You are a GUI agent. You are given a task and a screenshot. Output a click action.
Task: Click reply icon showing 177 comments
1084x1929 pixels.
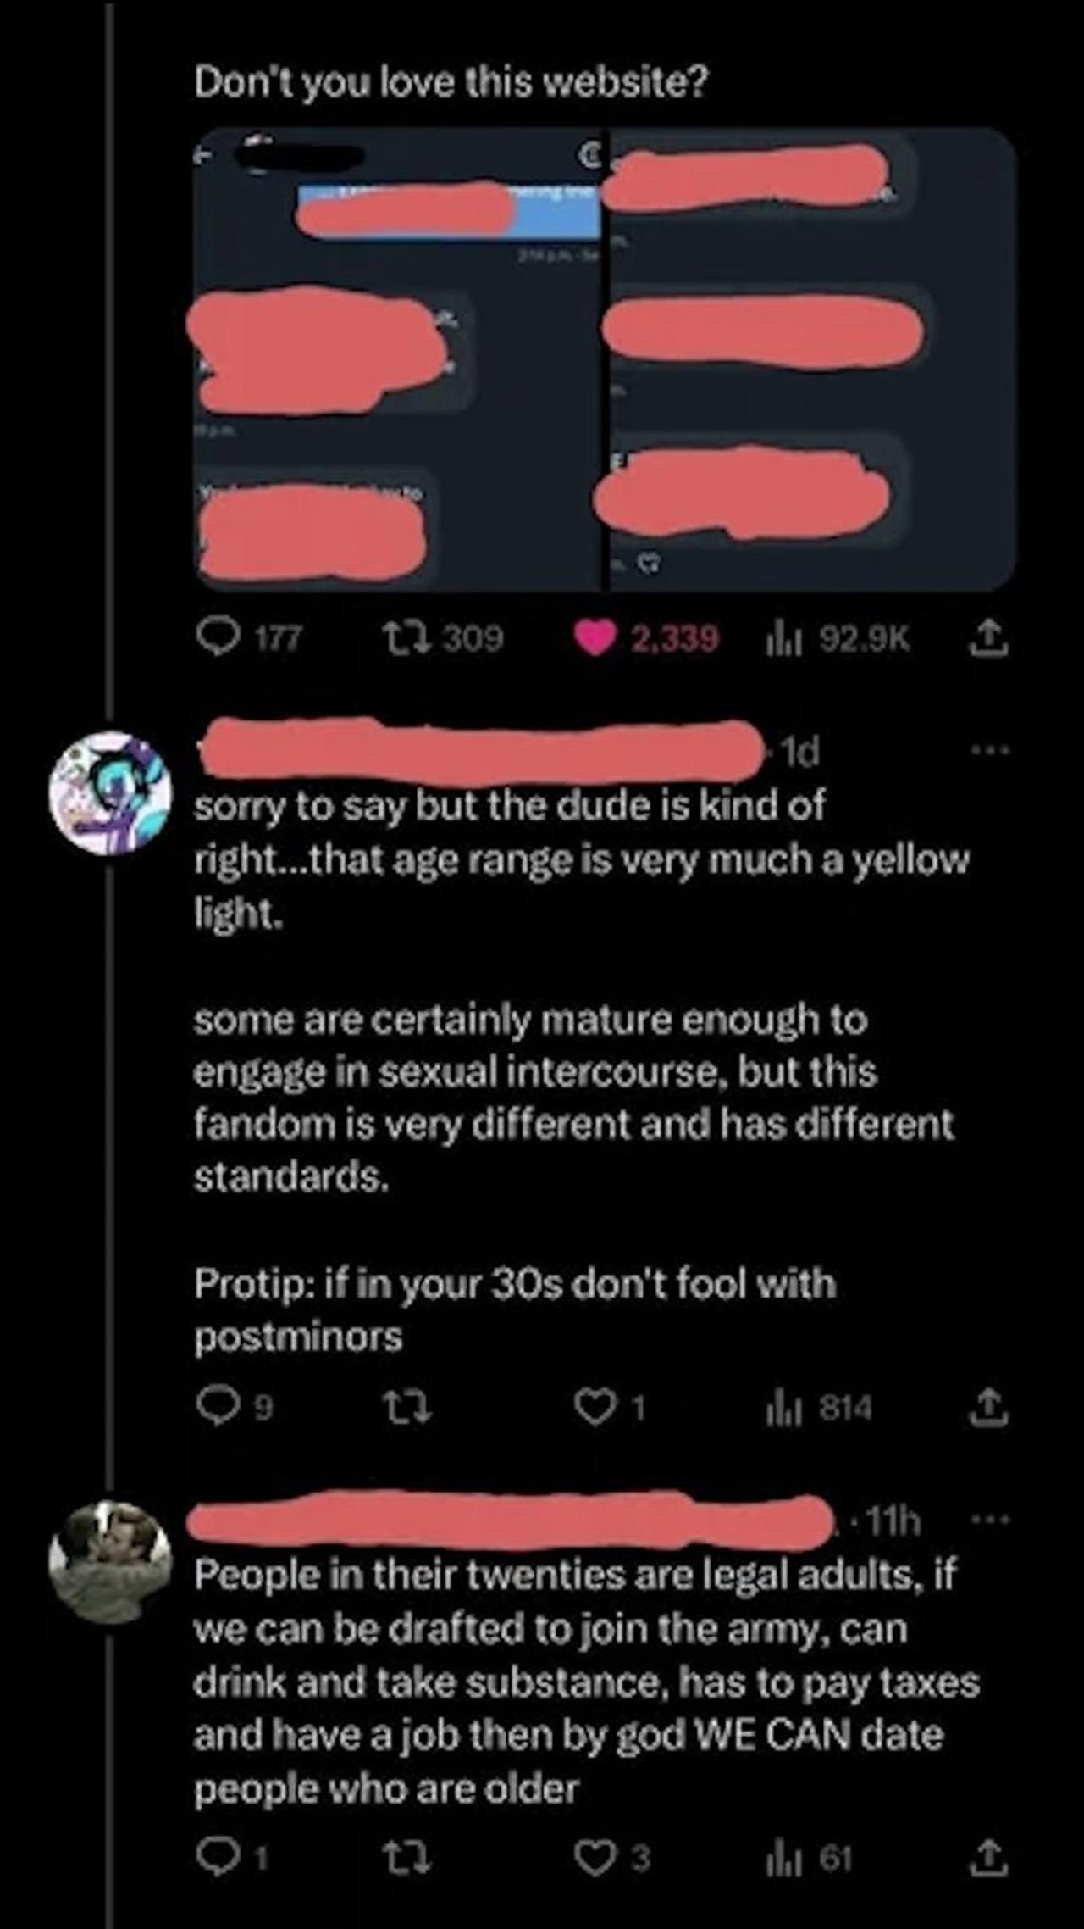tap(217, 637)
